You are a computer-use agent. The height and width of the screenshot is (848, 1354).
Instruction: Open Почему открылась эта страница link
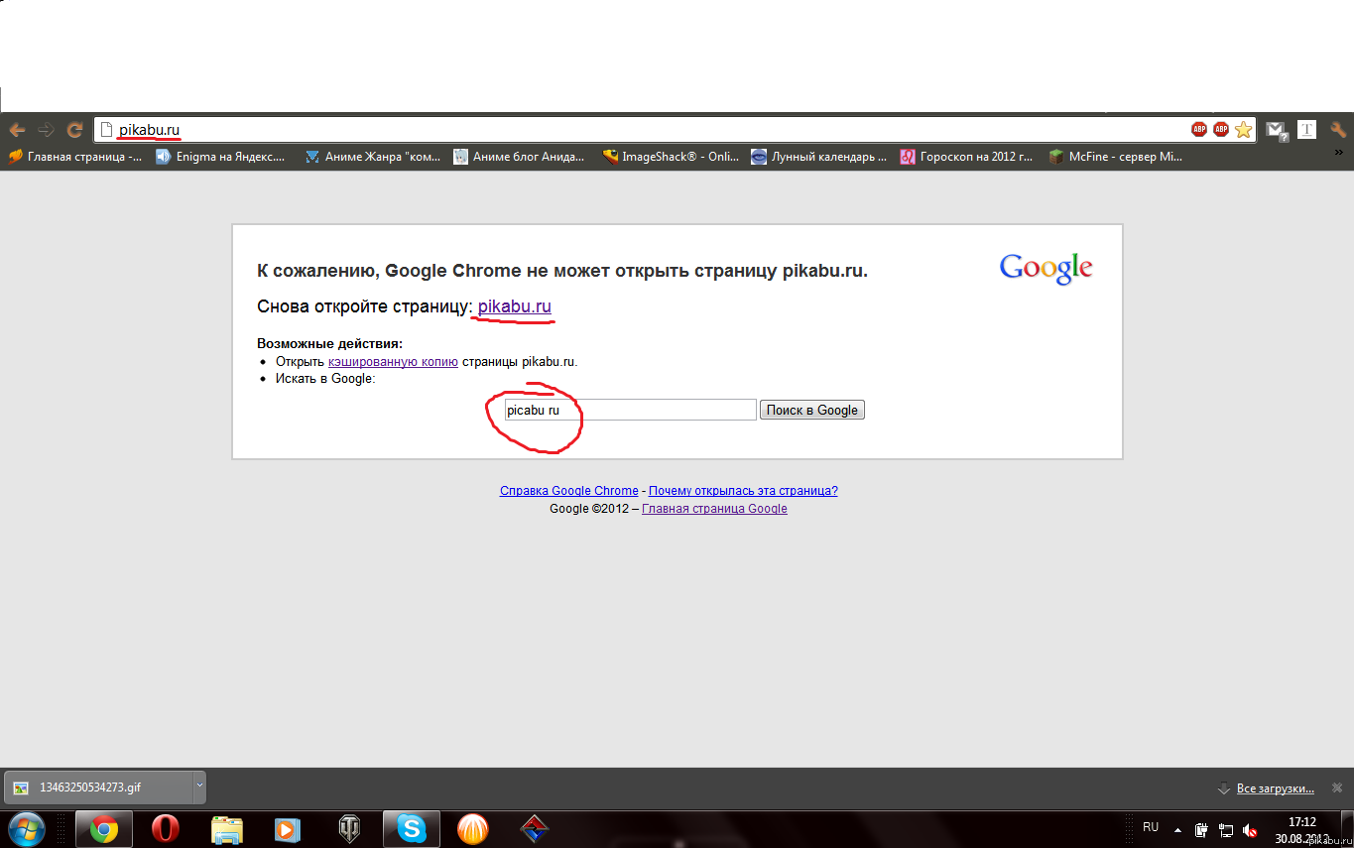click(x=743, y=491)
